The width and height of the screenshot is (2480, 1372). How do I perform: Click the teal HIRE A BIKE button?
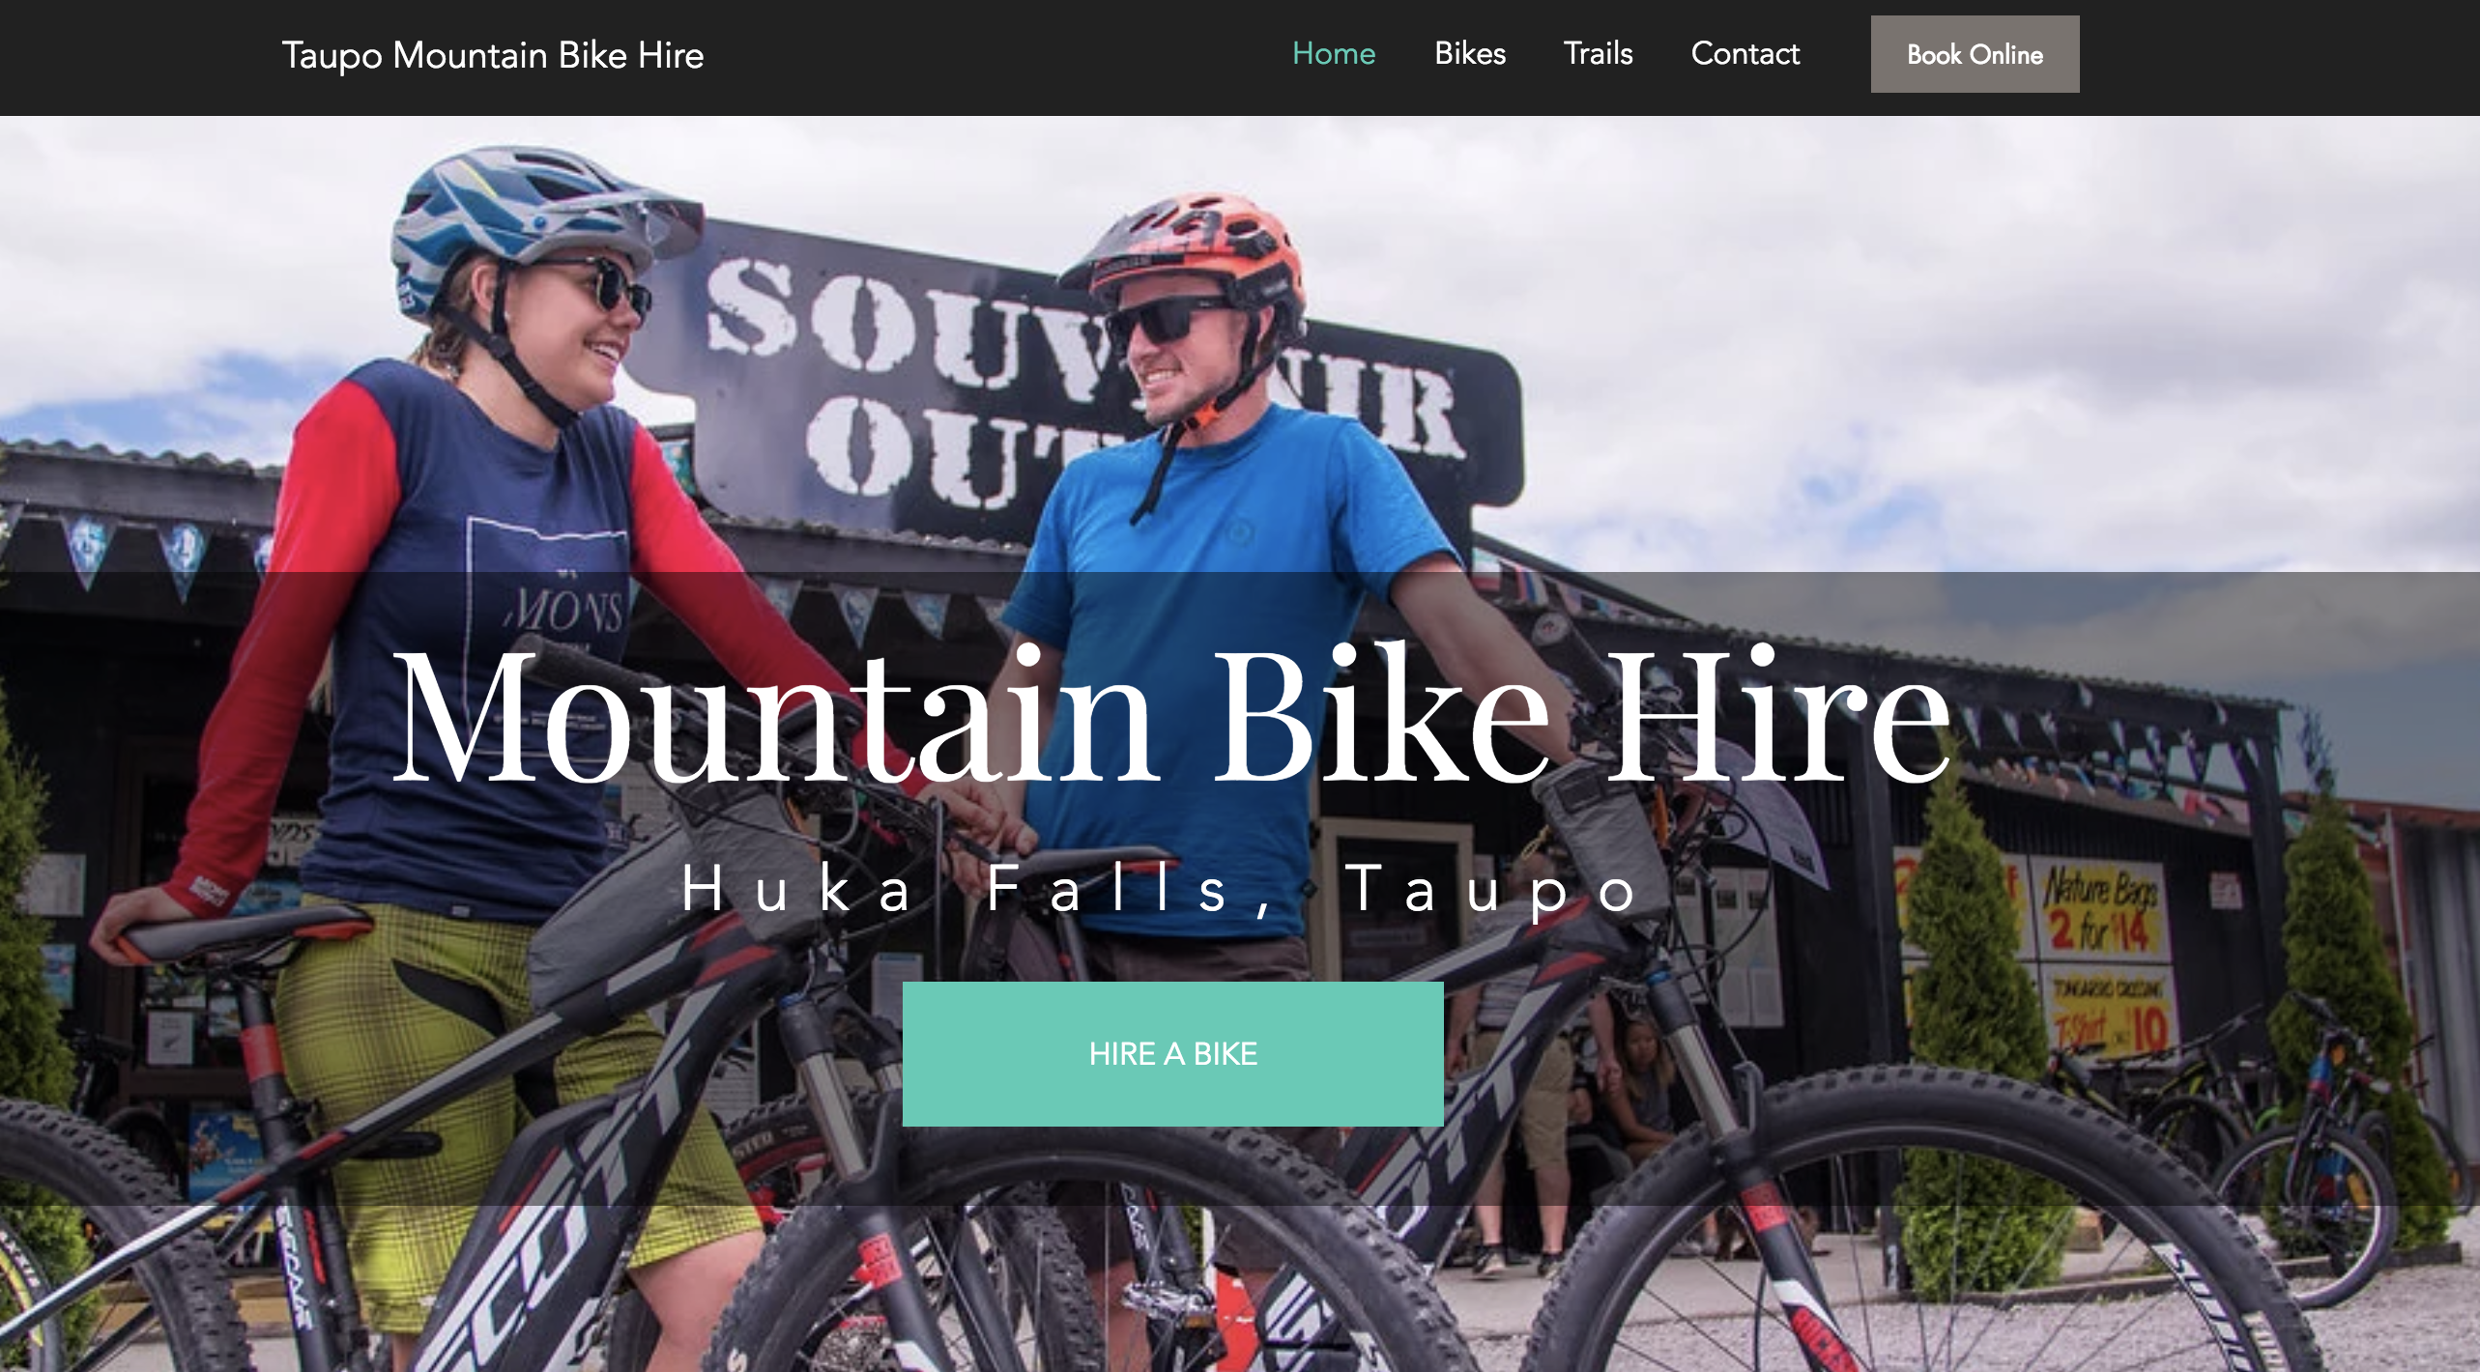(1172, 1053)
